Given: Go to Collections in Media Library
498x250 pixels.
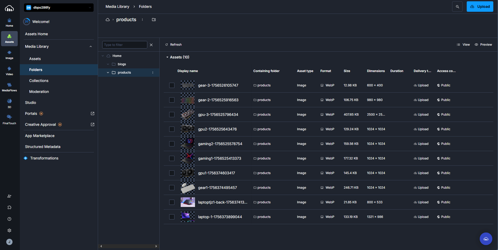Looking at the screenshot, I should (x=39, y=81).
